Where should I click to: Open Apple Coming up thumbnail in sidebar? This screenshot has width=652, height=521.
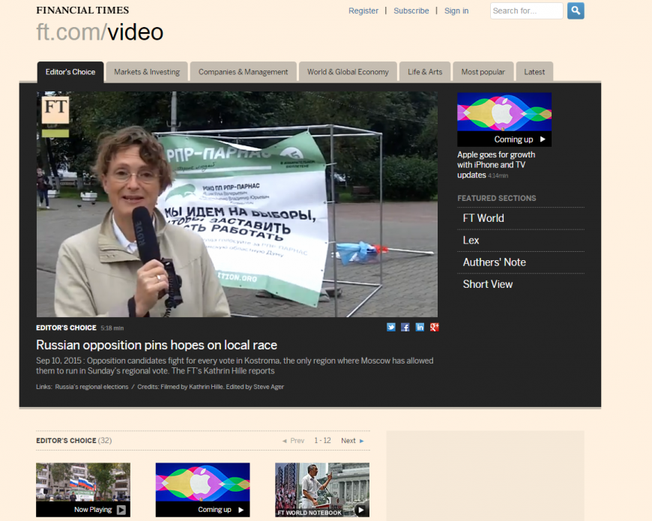click(x=504, y=119)
